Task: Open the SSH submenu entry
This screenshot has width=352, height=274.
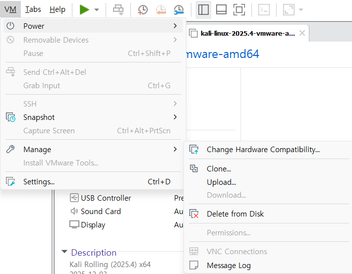Action: tap(93, 104)
